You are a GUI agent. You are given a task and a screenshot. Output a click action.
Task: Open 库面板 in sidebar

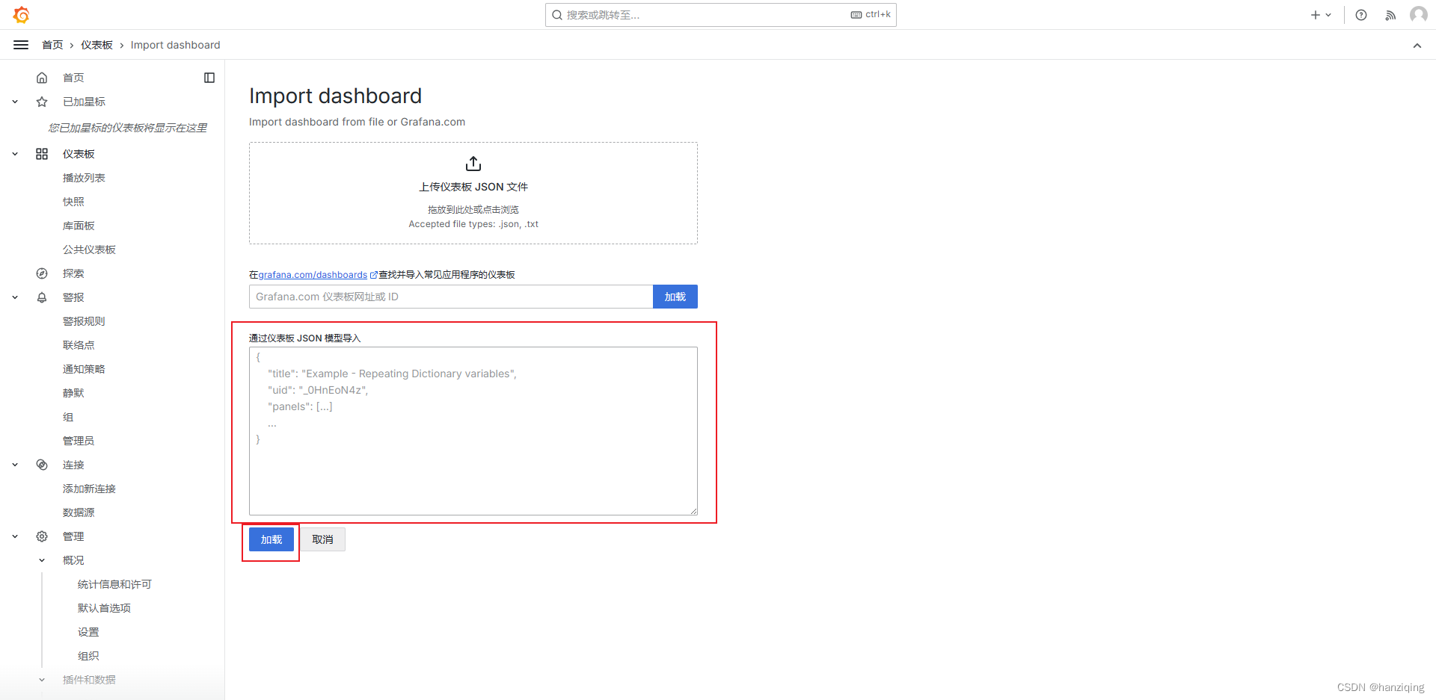pos(79,226)
